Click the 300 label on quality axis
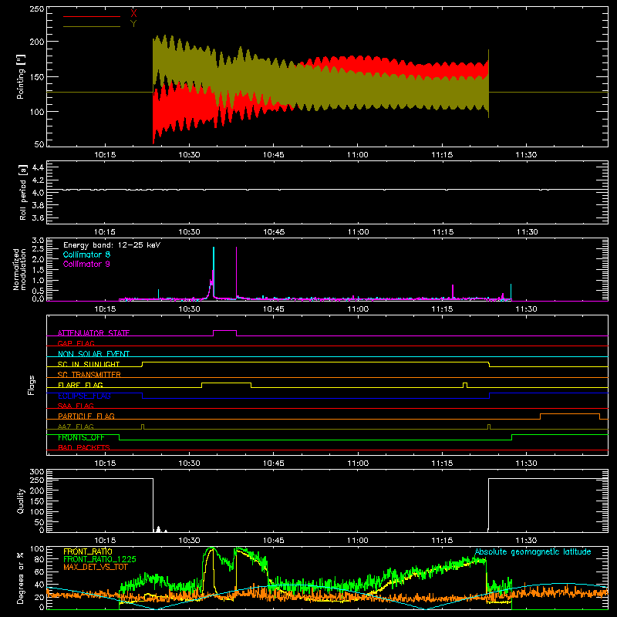617x617 pixels. pyautogui.click(x=37, y=472)
